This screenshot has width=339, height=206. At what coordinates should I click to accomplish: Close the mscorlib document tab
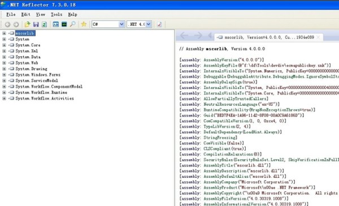coord(318,37)
